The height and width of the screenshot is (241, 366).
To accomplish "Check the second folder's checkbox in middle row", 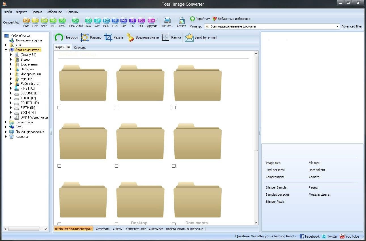I will 117,166.
